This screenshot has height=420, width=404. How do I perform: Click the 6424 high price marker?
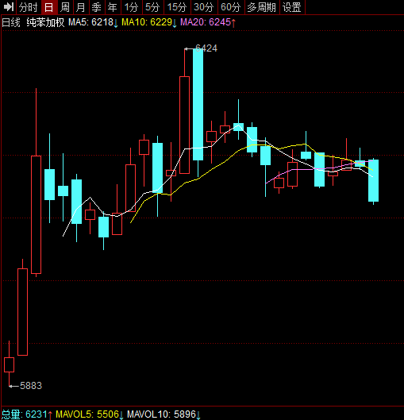206,48
